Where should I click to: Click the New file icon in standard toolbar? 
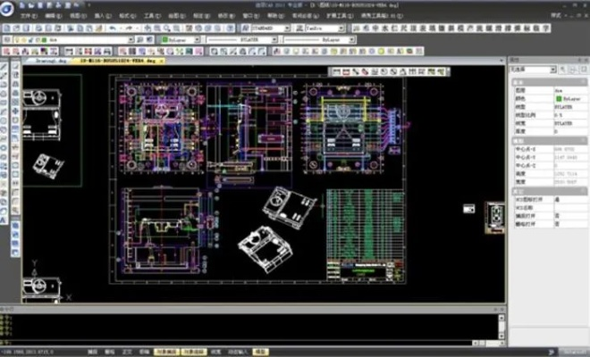point(6,28)
